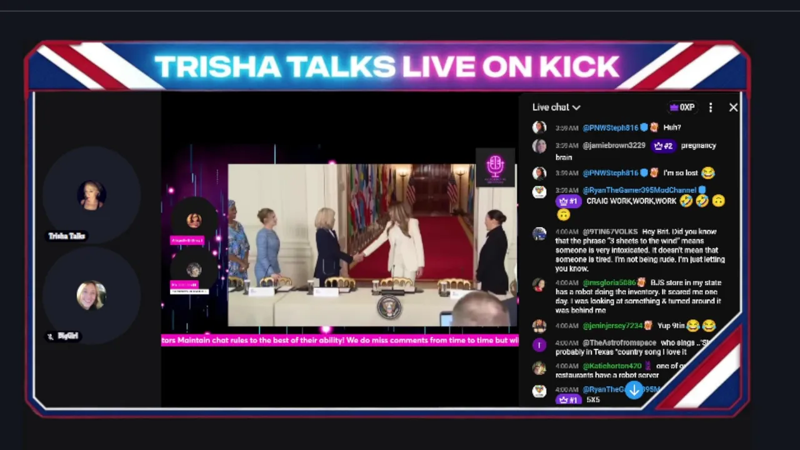This screenshot has width=800, height=450.
Task: Click the Trisha Talks host avatar
Action: [91, 195]
